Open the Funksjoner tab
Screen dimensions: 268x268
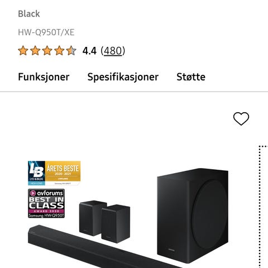(44, 76)
